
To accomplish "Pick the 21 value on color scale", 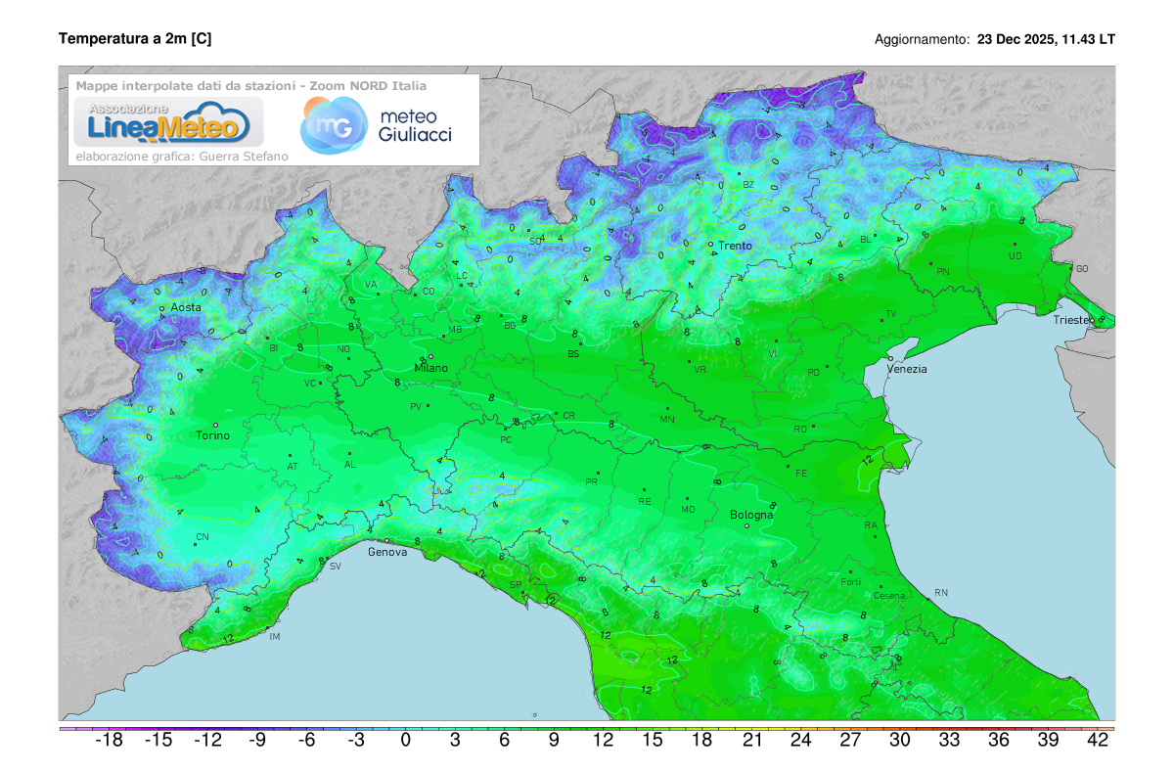I will 751,741.
